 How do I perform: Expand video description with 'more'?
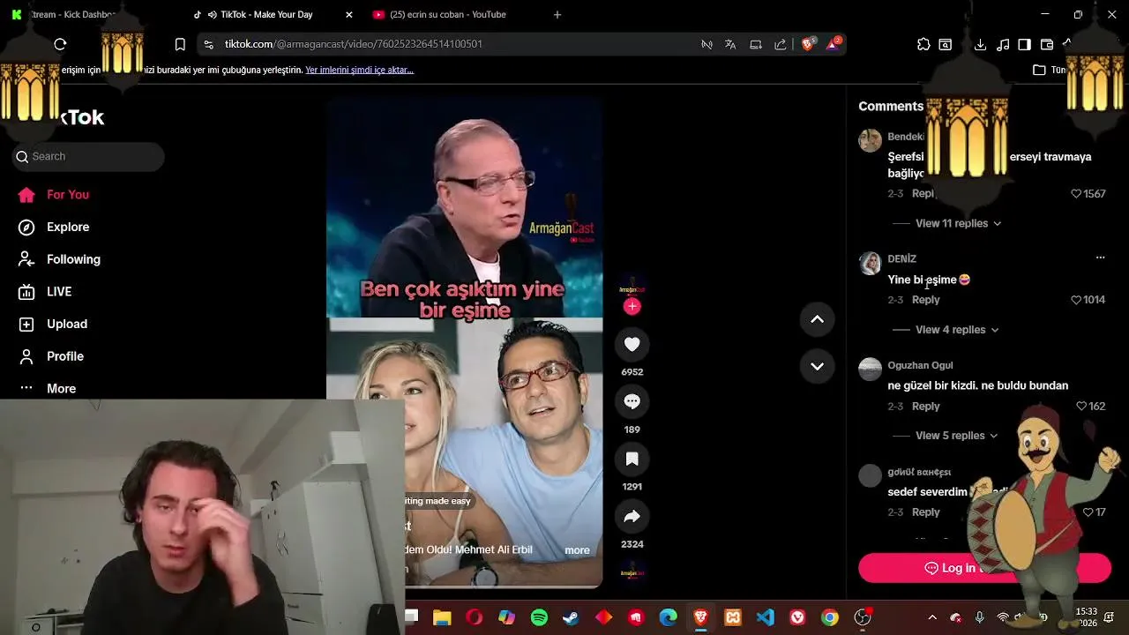pyautogui.click(x=577, y=550)
